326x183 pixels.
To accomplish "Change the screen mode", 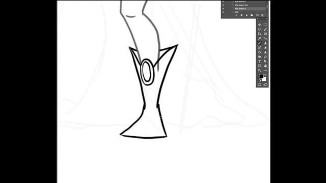I will 265,85.
